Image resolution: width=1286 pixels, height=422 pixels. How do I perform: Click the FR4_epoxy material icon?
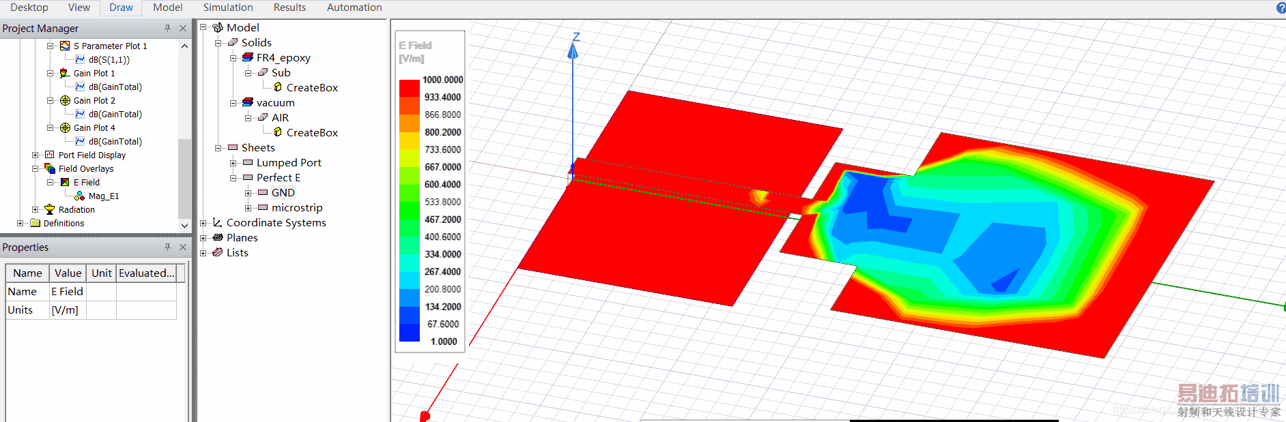[248, 57]
